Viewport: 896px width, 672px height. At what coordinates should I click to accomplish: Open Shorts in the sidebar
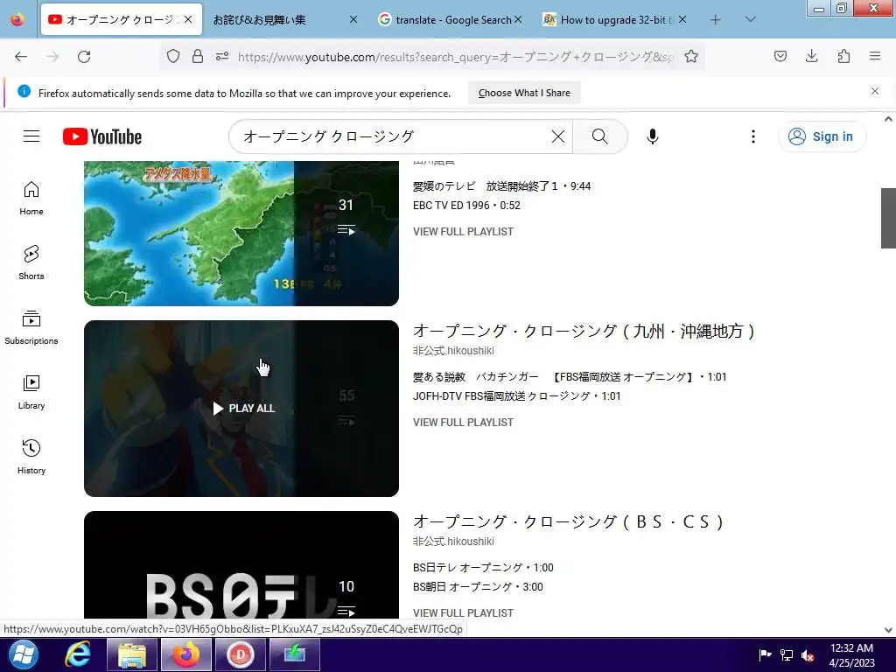[31, 262]
